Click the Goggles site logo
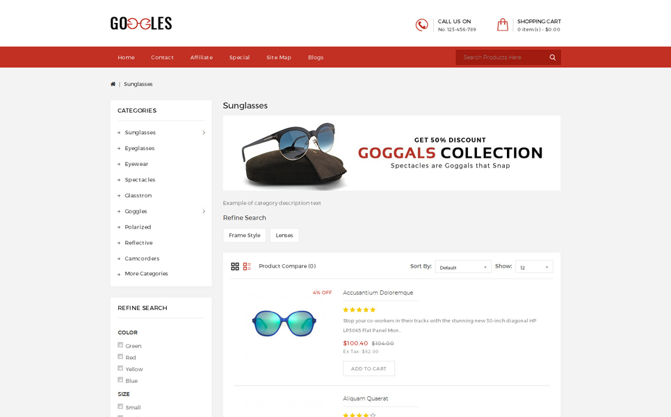This screenshot has height=417, width=671. click(x=140, y=24)
